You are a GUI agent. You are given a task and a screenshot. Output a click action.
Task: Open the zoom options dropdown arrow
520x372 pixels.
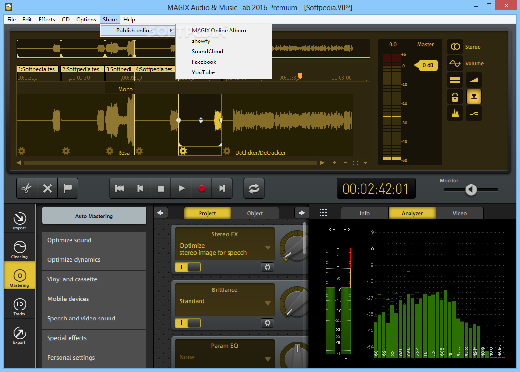pyautogui.click(x=365, y=163)
